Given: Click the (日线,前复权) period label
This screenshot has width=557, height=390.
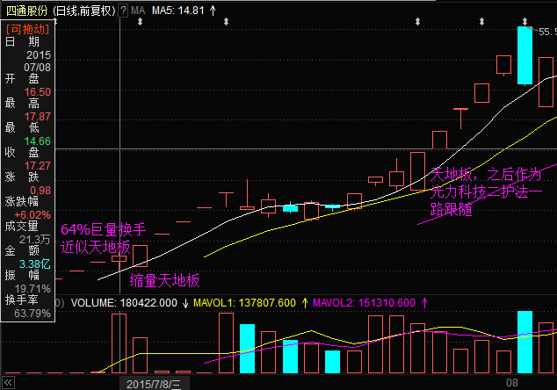Looking at the screenshot, I should [x=84, y=11].
